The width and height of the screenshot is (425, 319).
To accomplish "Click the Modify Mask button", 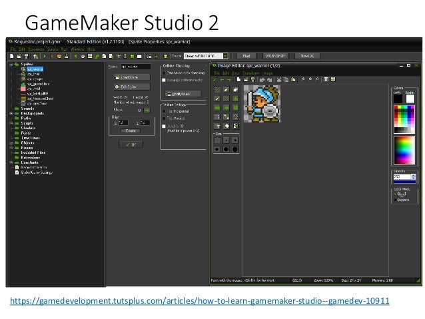I will pos(183,94).
